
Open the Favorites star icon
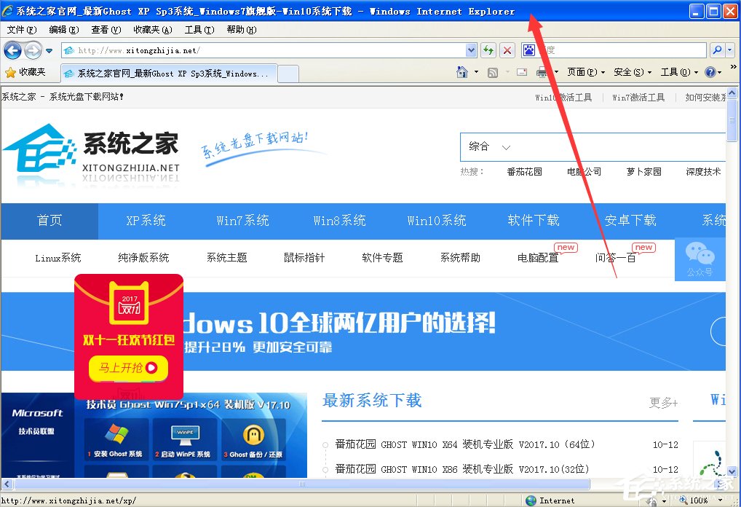click(12, 72)
